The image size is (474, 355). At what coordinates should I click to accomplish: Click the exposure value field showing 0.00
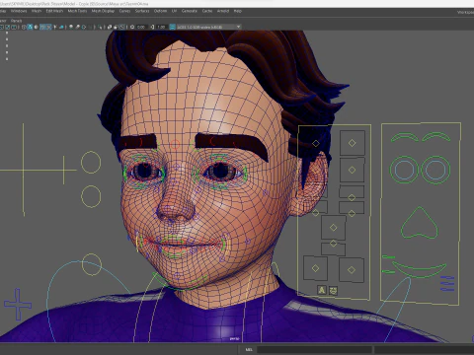tap(141, 27)
